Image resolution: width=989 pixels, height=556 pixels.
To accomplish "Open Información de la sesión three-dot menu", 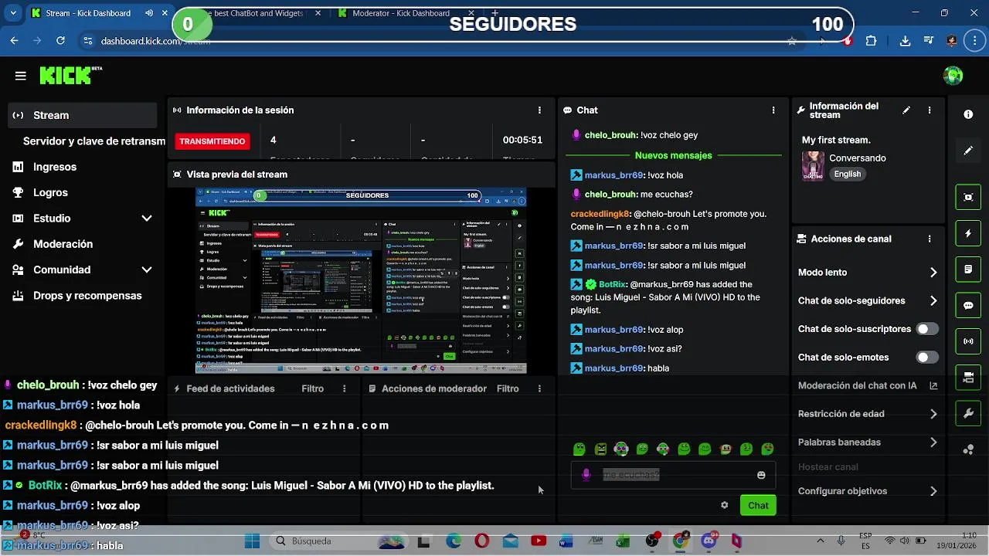I will coord(539,110).
